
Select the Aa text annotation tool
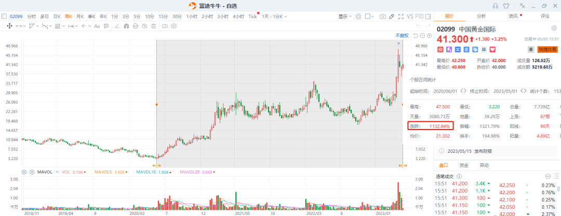click(97, 26)
